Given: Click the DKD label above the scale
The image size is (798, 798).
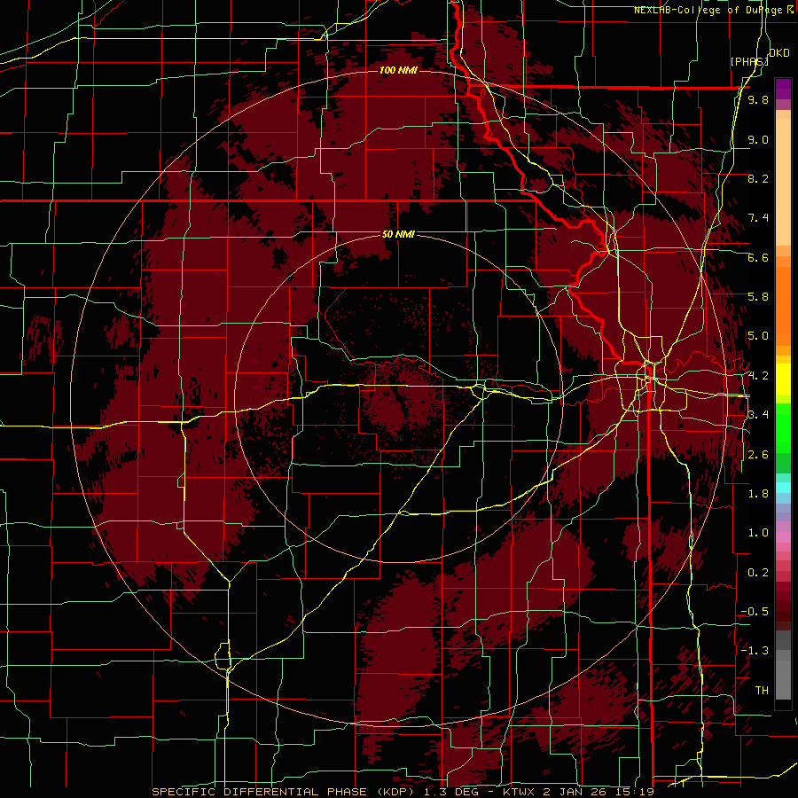Looking at the screenshot, I should tap(779, 53).
